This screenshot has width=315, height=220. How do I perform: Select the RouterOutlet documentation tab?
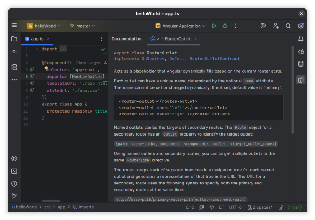tap(173, 39)
